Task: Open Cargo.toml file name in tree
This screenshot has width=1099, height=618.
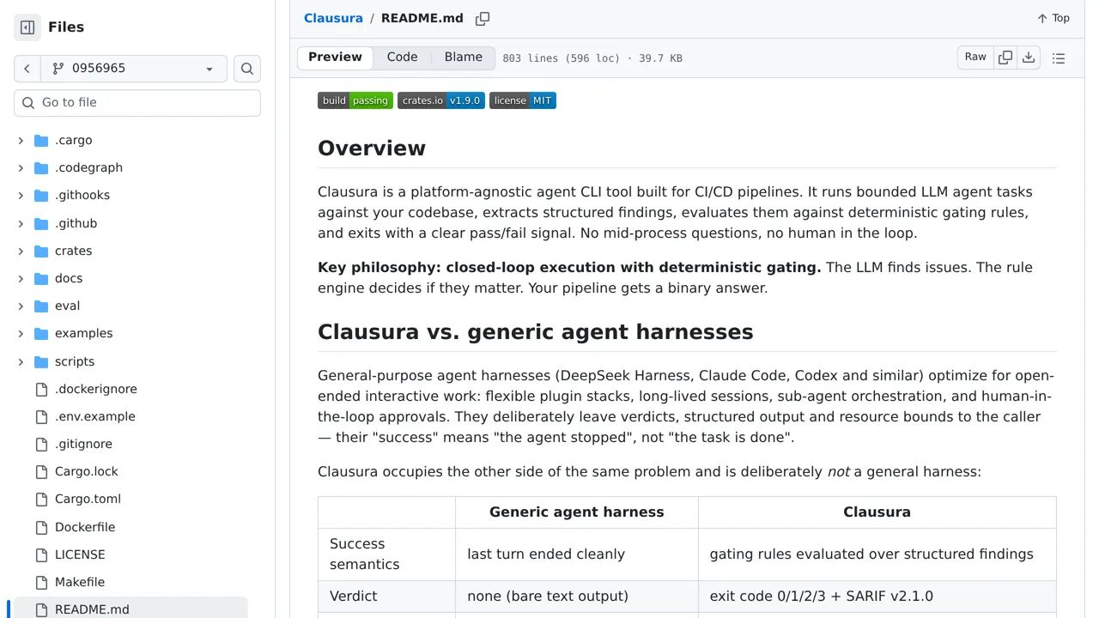Action: (88, 499)
